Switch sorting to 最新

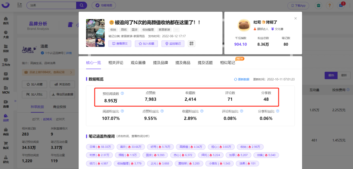tap(344, 75)
